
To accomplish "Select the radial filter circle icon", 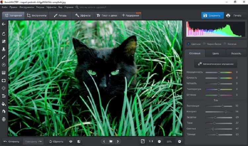I will pos(4,65).
